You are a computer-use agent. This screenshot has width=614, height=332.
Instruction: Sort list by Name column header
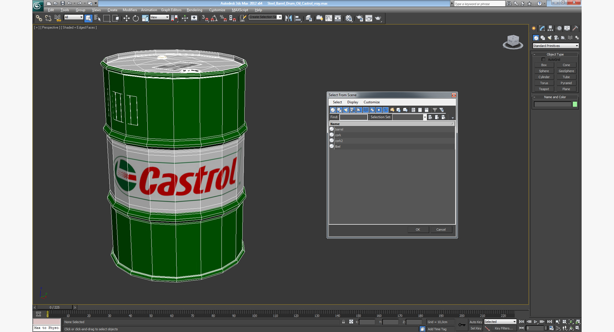coord(392,124)
